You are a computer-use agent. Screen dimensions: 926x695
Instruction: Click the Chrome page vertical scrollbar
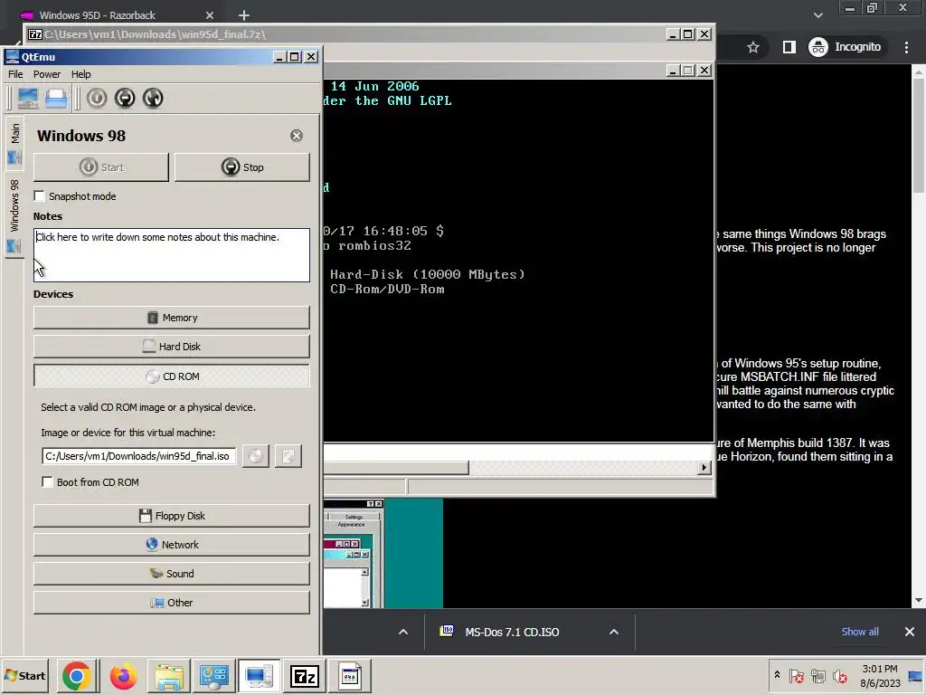click(x=919, y=136)
